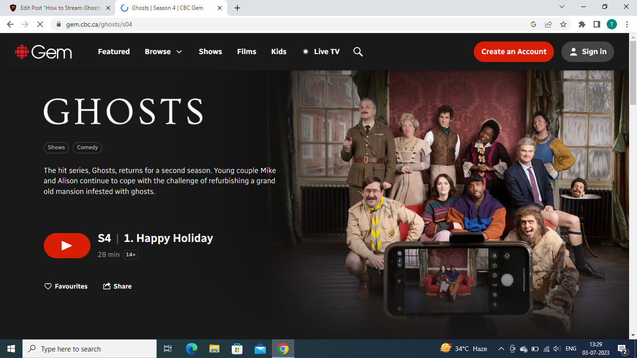Click the battery tray icon
The width and height of the screenshot is (637, 358).
(535, 349)
